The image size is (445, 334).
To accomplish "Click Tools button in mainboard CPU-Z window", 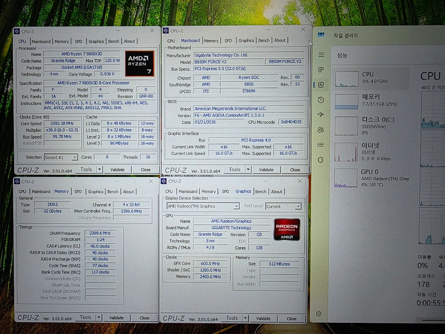I will tap(235, 170).
